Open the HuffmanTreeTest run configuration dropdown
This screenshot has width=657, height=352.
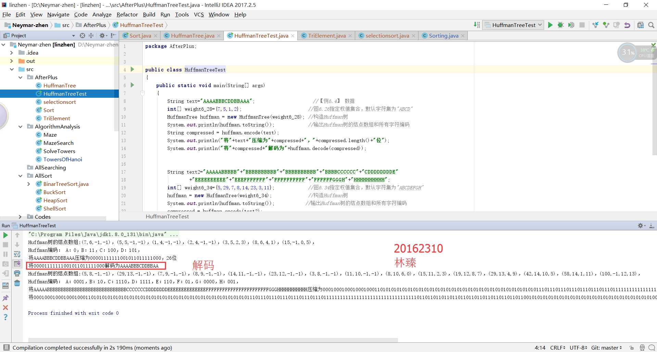click(x=513, y=25)
